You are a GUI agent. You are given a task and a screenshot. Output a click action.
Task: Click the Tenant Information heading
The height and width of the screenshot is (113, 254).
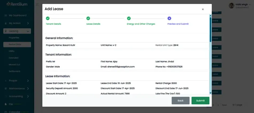point(58,55)
